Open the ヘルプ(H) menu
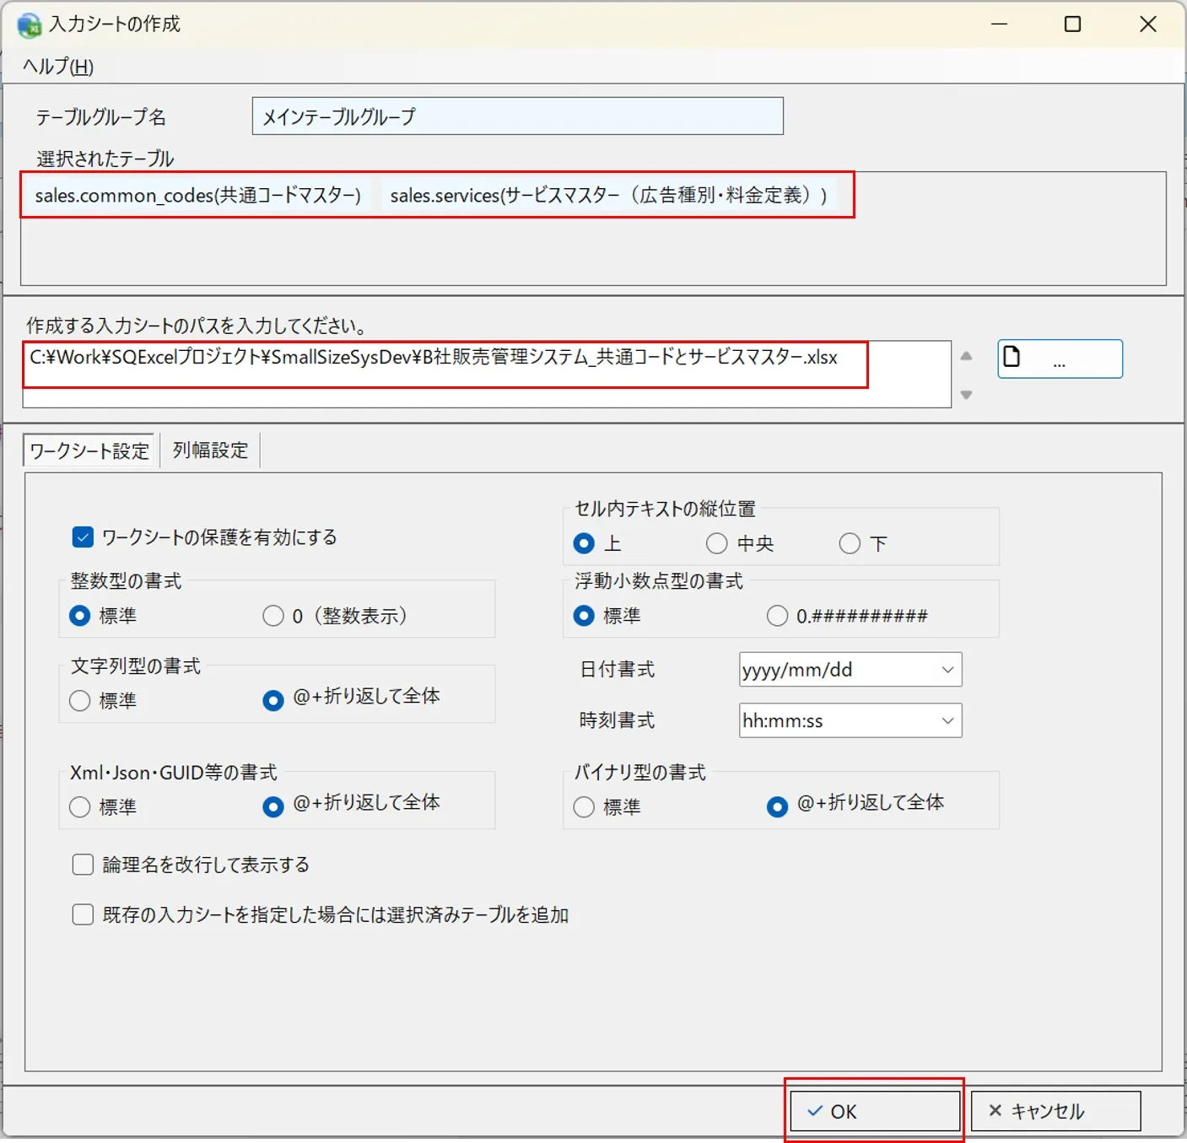The width and height of the screenshot is (1187, 1143). (58, 67)
